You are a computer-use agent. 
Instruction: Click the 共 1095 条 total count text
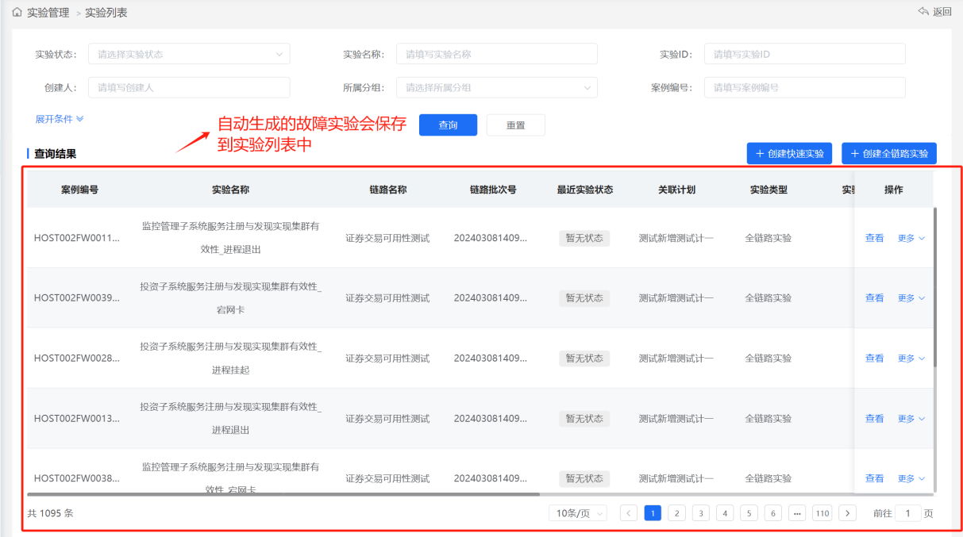[51, 513]
